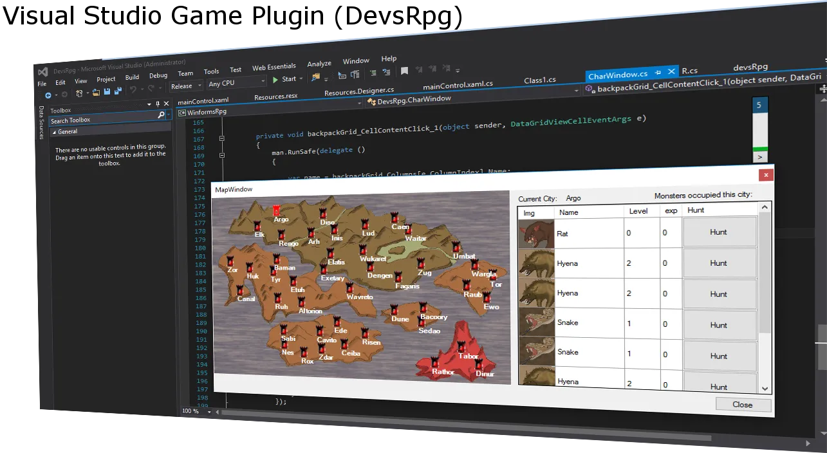Viewport: 827px width, 453px height.
Task: Click the Navigate Backward arrow icon
Action: click(x=48, y=95)
